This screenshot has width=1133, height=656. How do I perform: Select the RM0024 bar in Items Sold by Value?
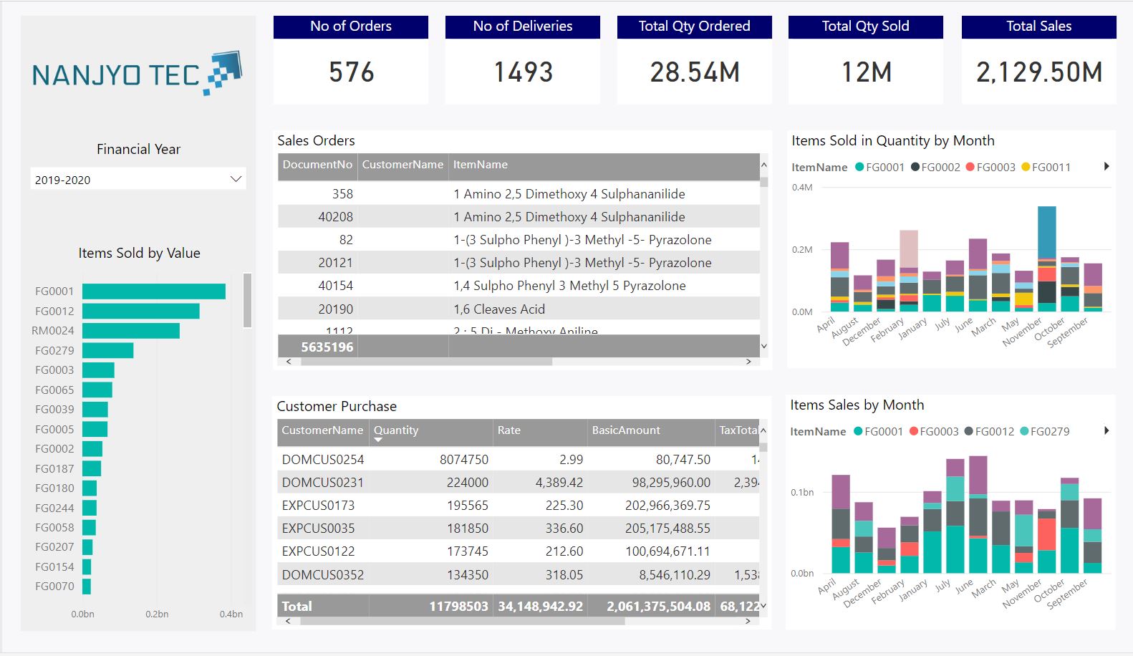click(x=131, y=330)
